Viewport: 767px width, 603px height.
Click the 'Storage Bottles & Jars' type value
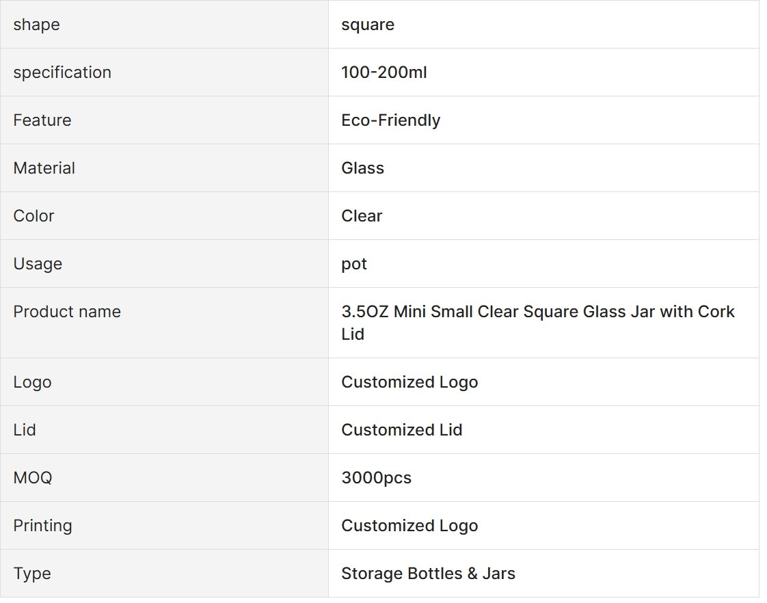click(428, 574)
